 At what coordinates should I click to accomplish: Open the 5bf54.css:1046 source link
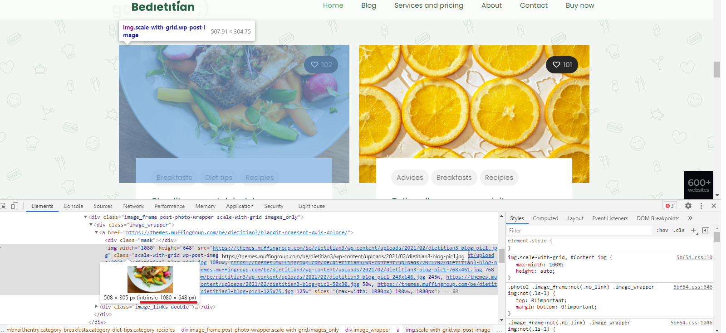click(692, 323)
